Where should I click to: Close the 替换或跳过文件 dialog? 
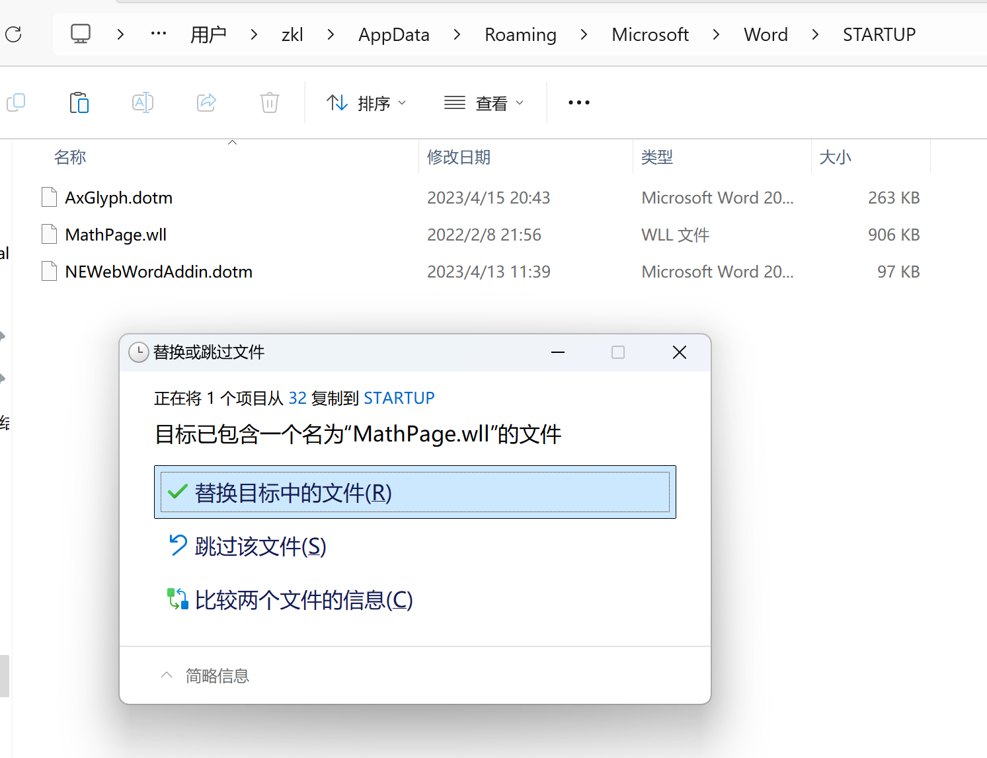pyautogui.click(x=680, y=352)
